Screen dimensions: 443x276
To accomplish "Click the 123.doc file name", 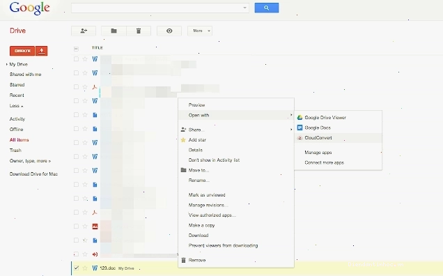I will (108, 268).
